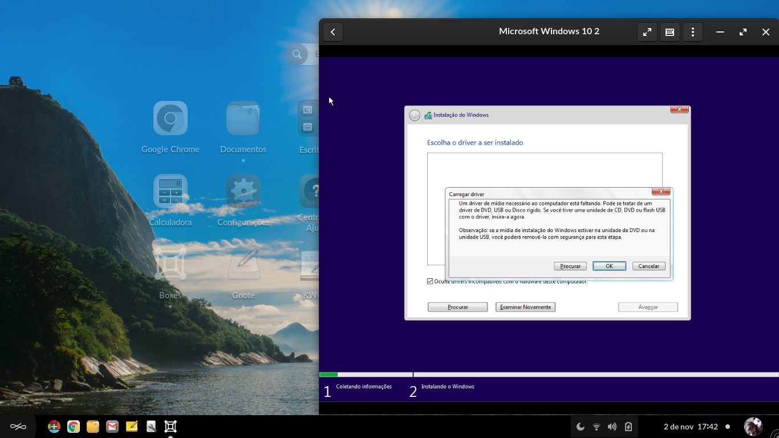Image resolution: width=779 pixels, height=438 pixels.
Task: Click the back arrow in Instalação do Windows
Action: (x=415, y=115)
